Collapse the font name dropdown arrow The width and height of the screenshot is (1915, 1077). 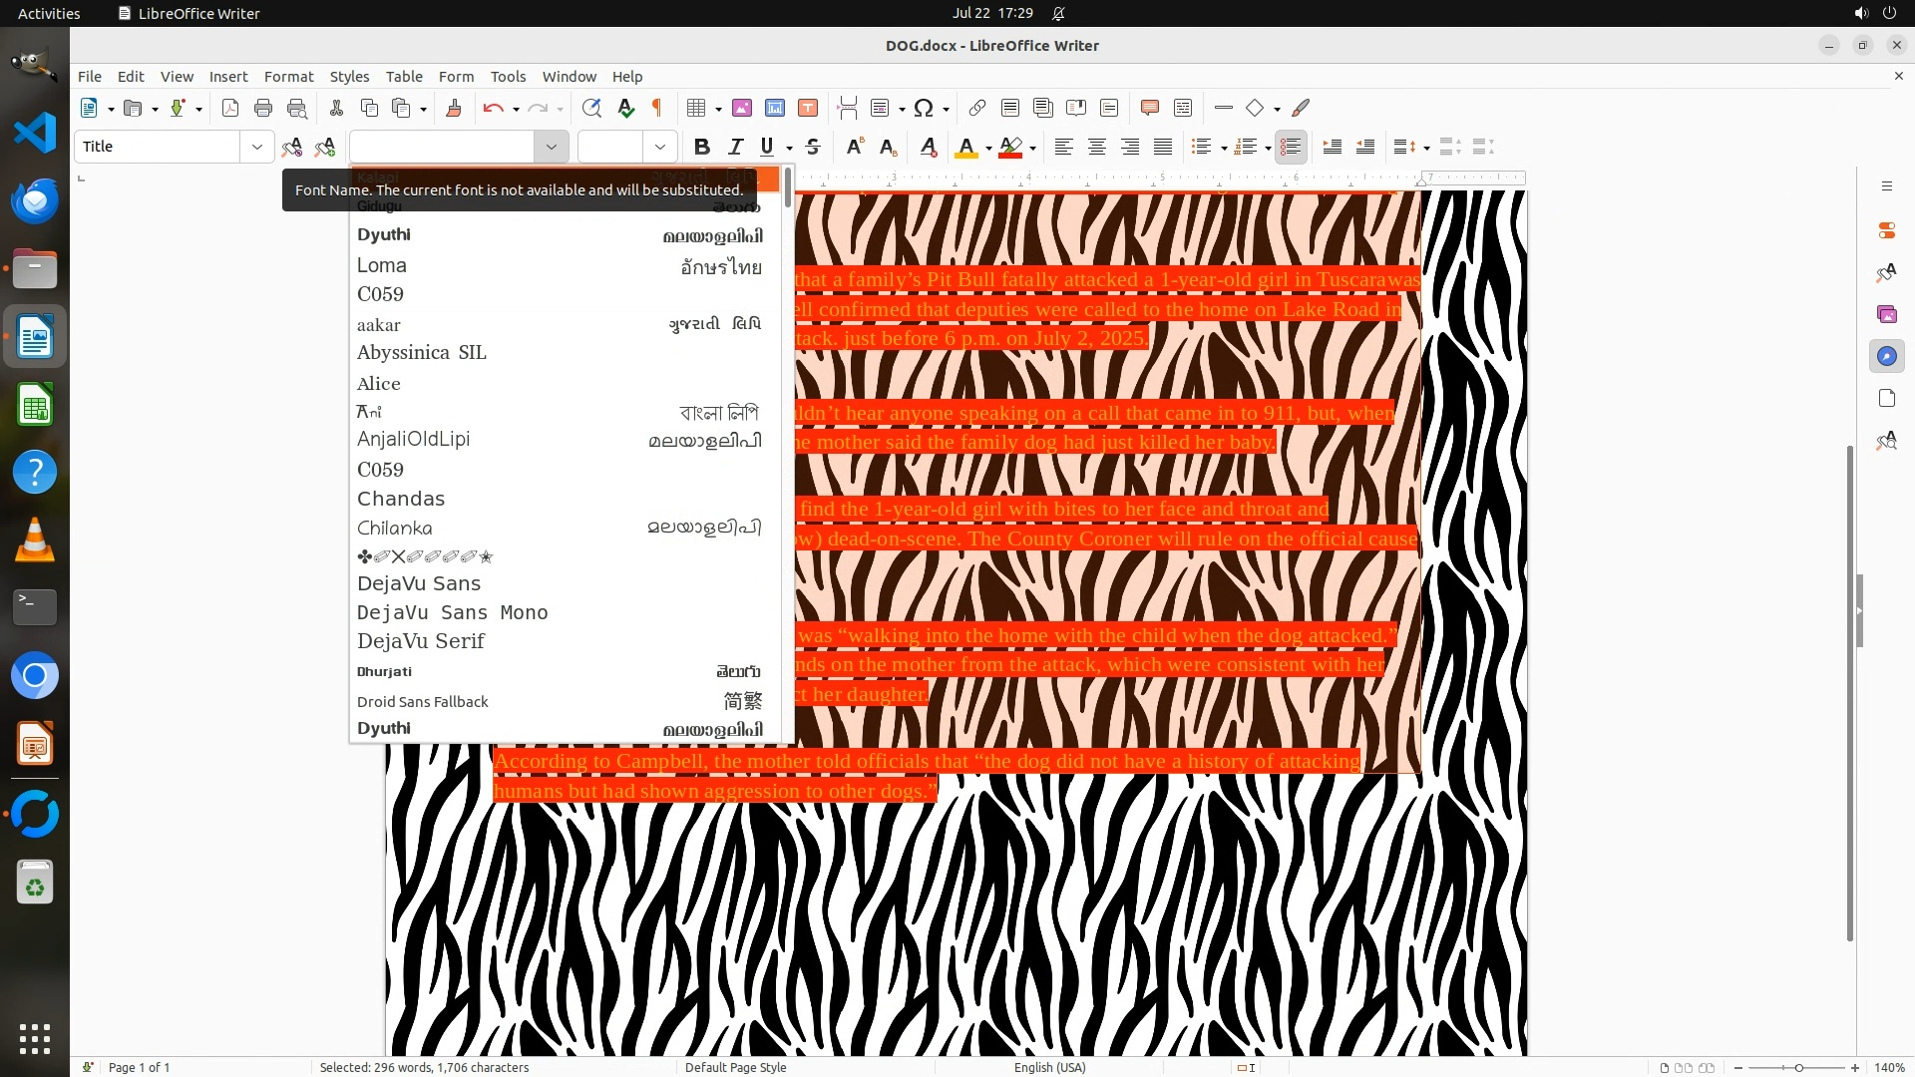551,147
